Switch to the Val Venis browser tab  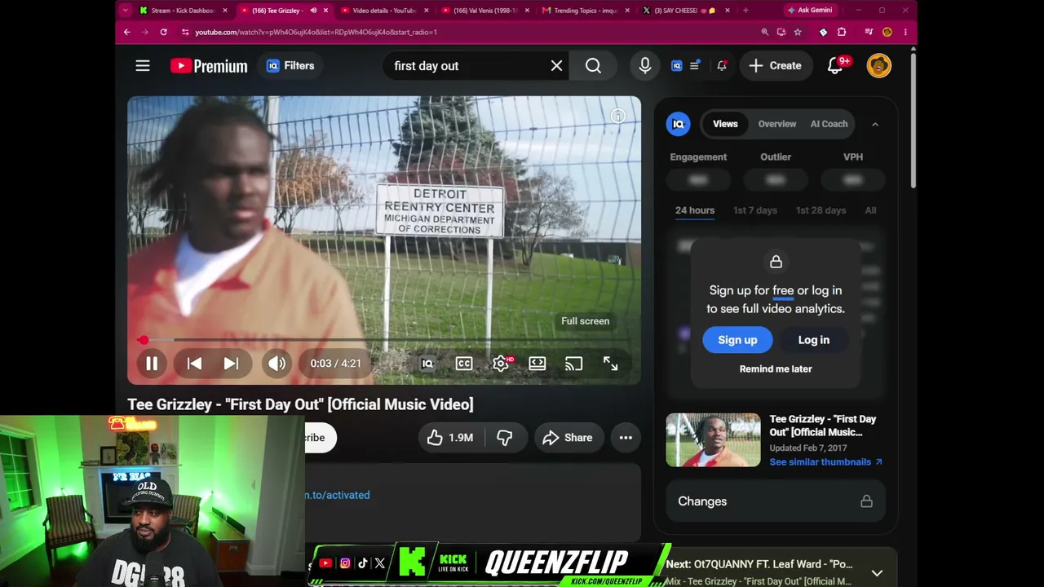coord(484,11)
